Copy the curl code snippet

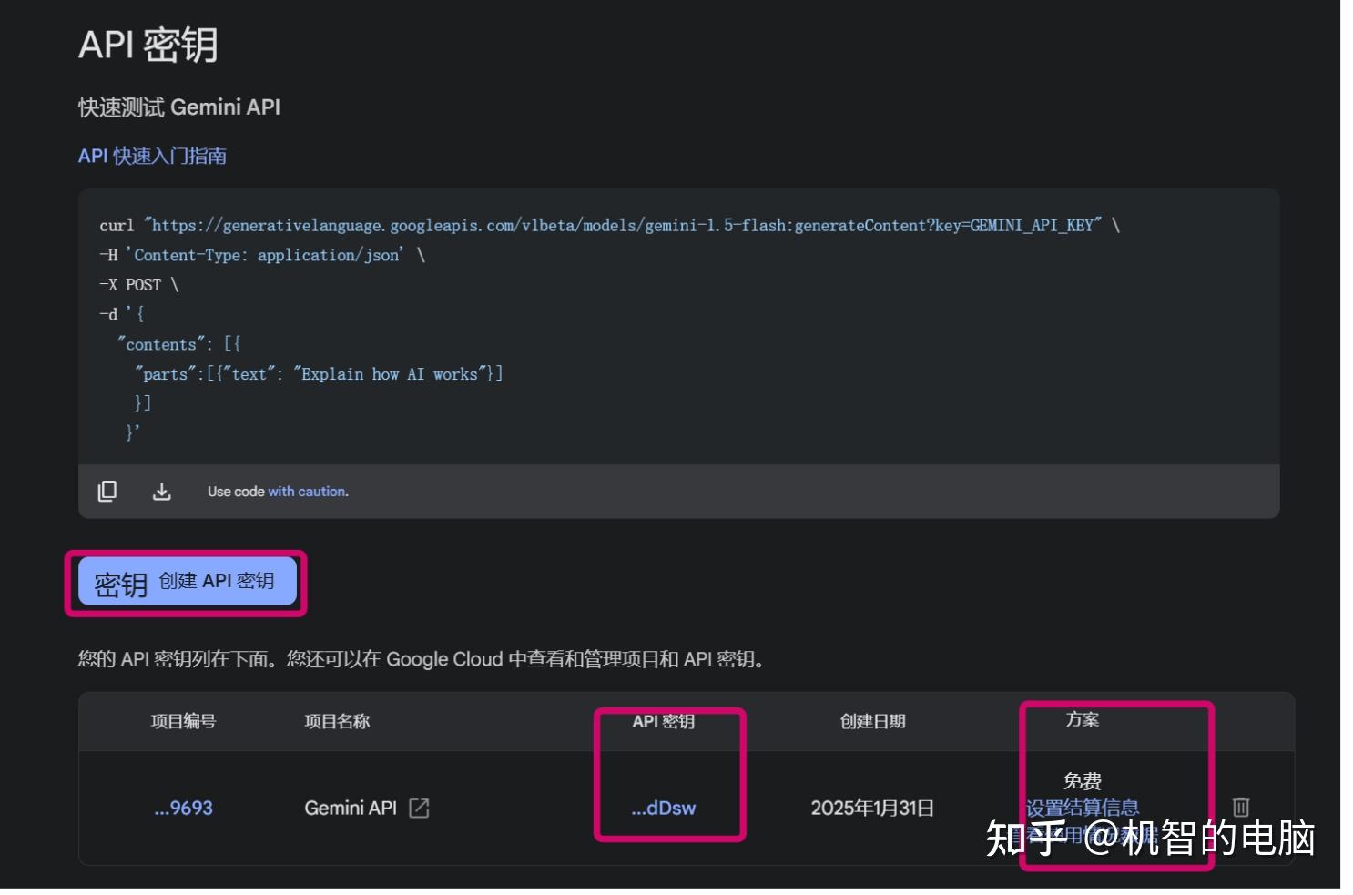click(107, 492)
